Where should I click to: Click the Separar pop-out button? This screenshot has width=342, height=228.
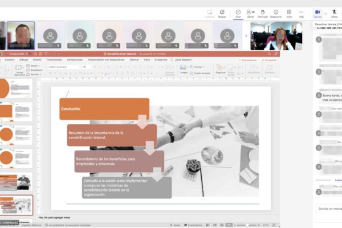click(x=222, y=14)
